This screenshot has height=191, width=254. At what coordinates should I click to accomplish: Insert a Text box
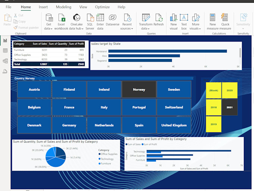[184, 22]
